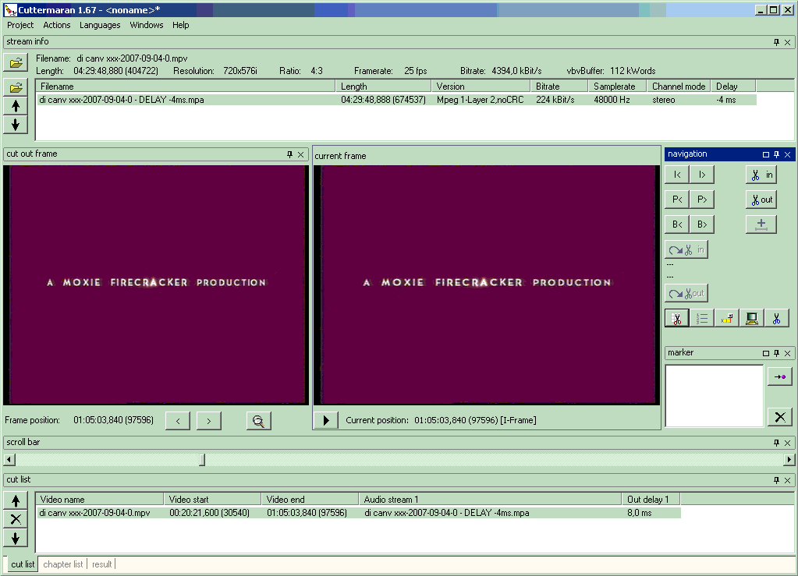
Task: Move audio stream down in stream info
Action: point(16,124)
